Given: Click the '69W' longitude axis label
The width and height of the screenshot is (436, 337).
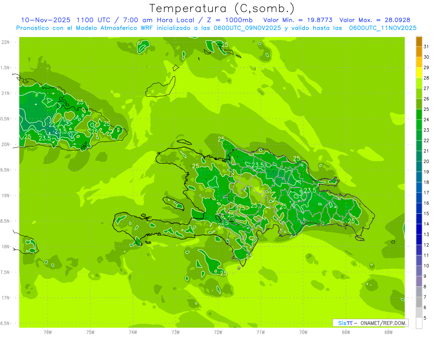Looking at the screenshot, I should (x=346, y=332).
